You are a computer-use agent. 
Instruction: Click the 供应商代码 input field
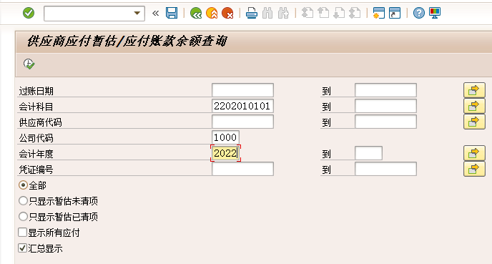[x=242, y=122]
